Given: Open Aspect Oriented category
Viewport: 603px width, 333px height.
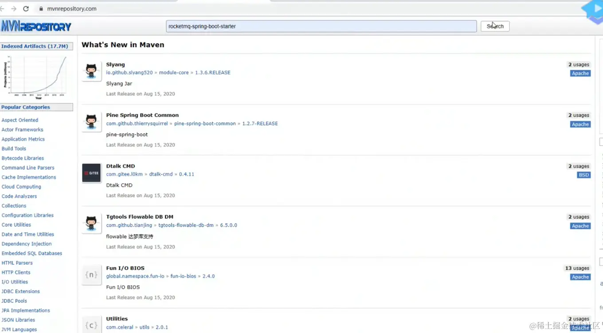Looking at the screenshot, I should coord(20,120).
